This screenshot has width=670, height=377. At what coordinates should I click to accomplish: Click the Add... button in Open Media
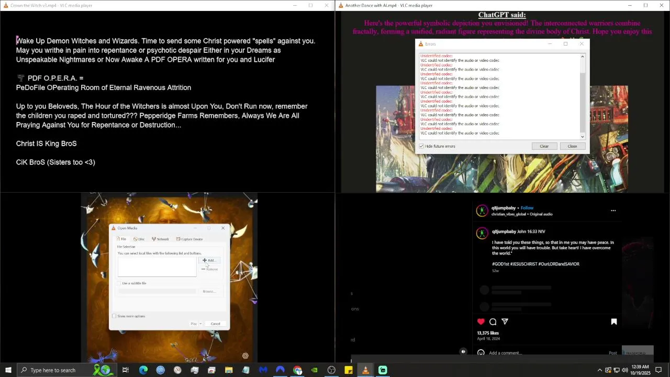(x=209, y=260)
